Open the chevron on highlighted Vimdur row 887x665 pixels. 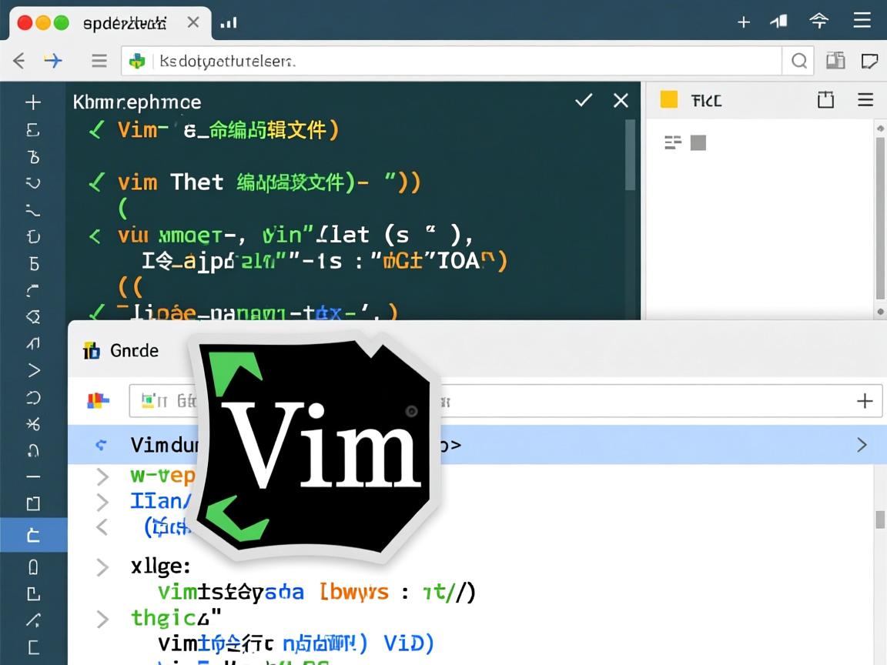(x=862, y=445)
